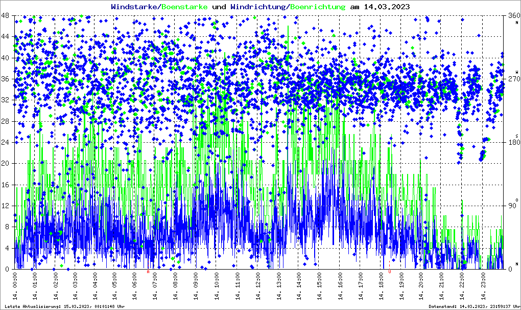This screenshot has width=521, height=310.
Task: Click the time label '14. 03:00'
Action: point(76,286)
